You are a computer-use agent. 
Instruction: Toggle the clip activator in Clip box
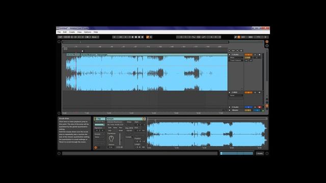coord(95,119)
